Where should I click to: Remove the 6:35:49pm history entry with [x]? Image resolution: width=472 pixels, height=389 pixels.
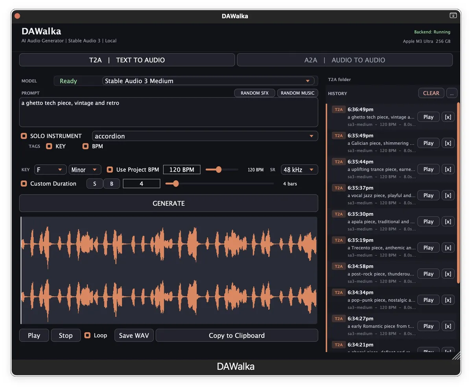(x=448, y=143)
